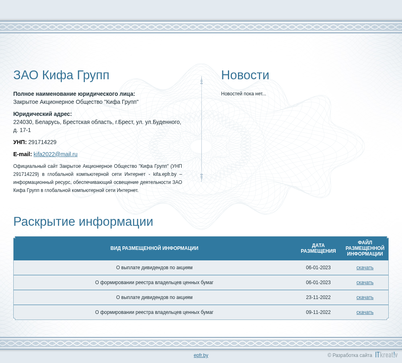
Task: Click the '© Разработка сайта' footer text
Action: coord(350,355)
